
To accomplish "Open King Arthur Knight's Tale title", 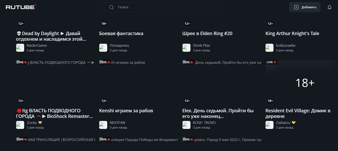I will pyautogui.click(x=292, y=33).
